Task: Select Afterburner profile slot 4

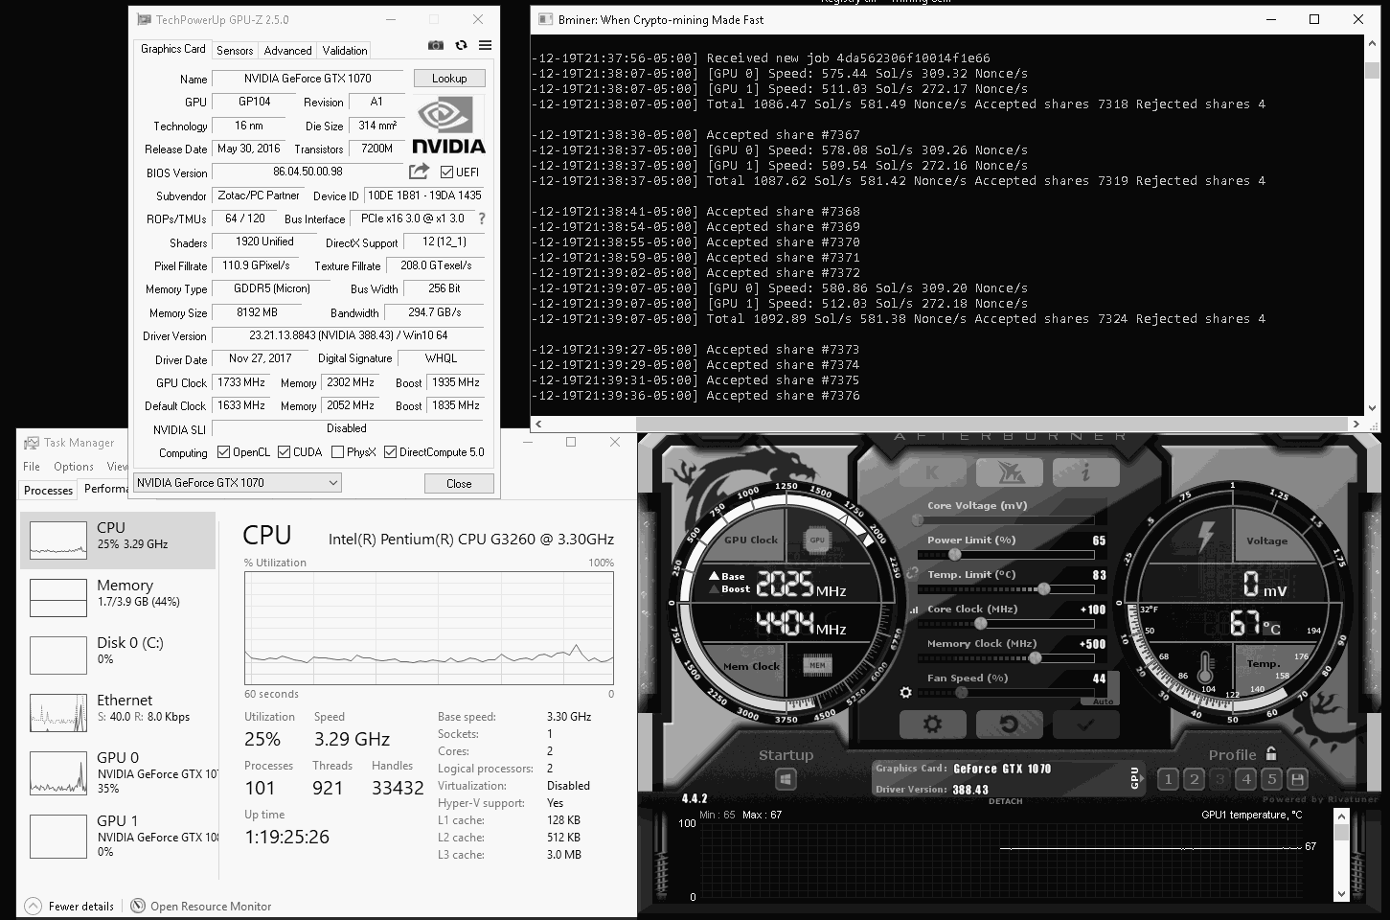Action: (1245, 779)
